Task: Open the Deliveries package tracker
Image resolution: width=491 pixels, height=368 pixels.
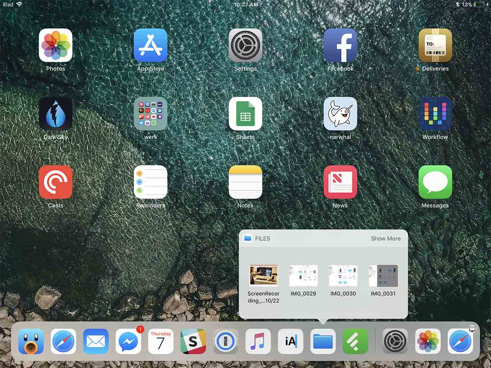Action: point(435,46)
